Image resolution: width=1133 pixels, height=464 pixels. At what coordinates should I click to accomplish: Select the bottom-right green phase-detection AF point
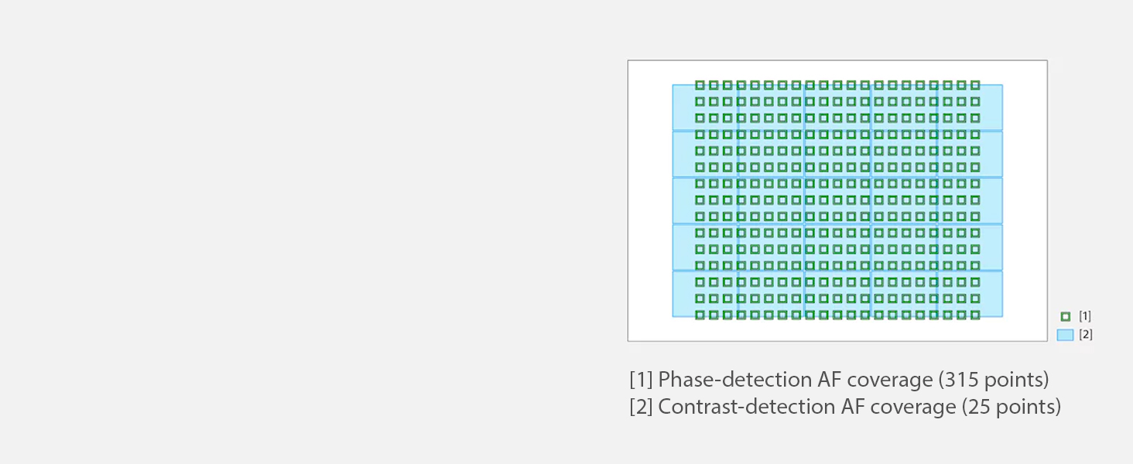(x=975, y=315)
